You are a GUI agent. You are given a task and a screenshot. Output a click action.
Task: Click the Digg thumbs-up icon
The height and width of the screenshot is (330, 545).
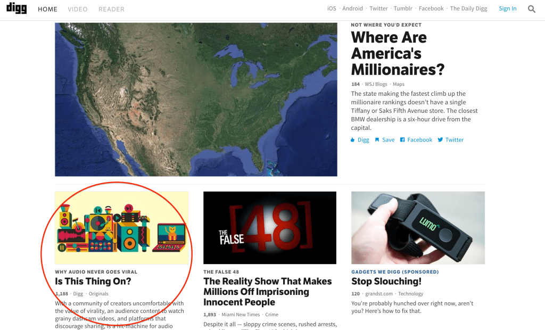(352, 140)
